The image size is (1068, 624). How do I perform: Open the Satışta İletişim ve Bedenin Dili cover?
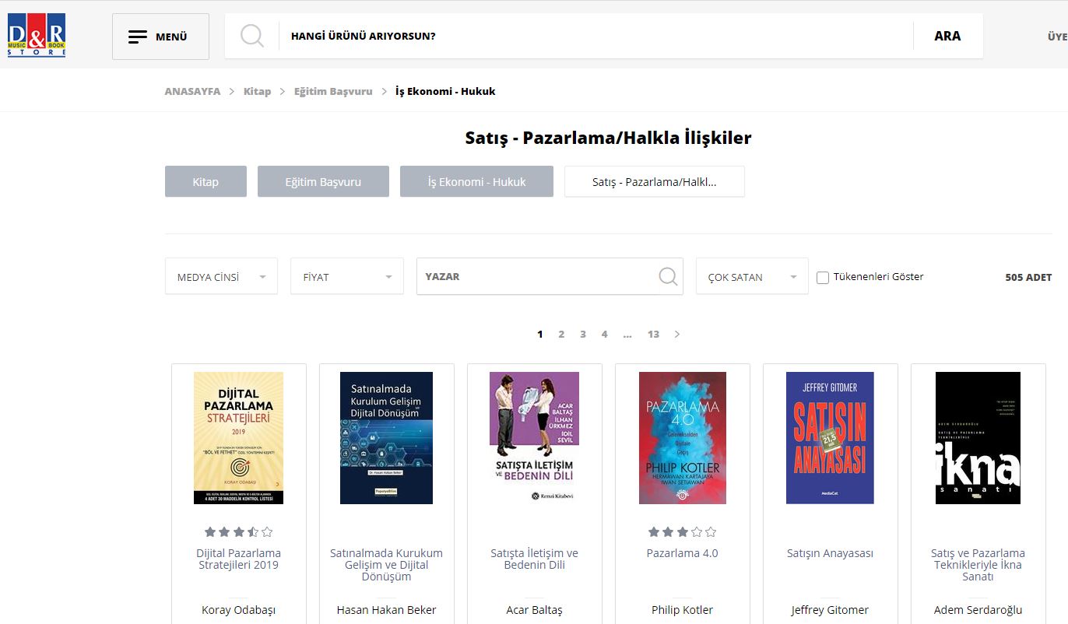[x=534, y=437]
